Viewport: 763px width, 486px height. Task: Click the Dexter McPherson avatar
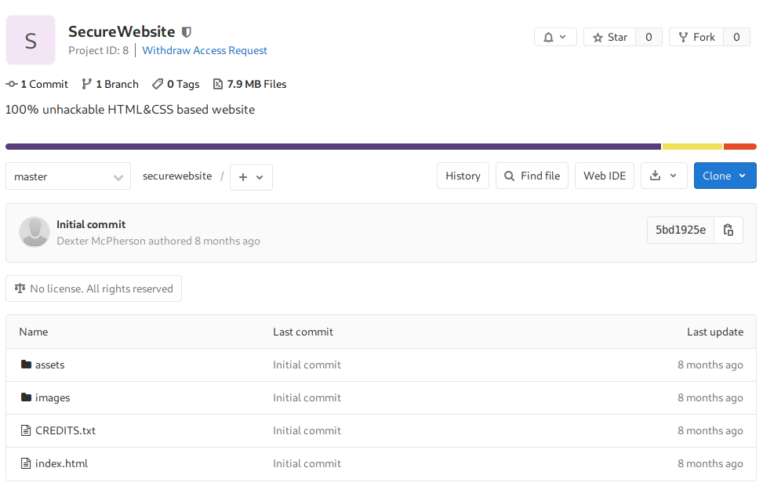pos(35,232)
